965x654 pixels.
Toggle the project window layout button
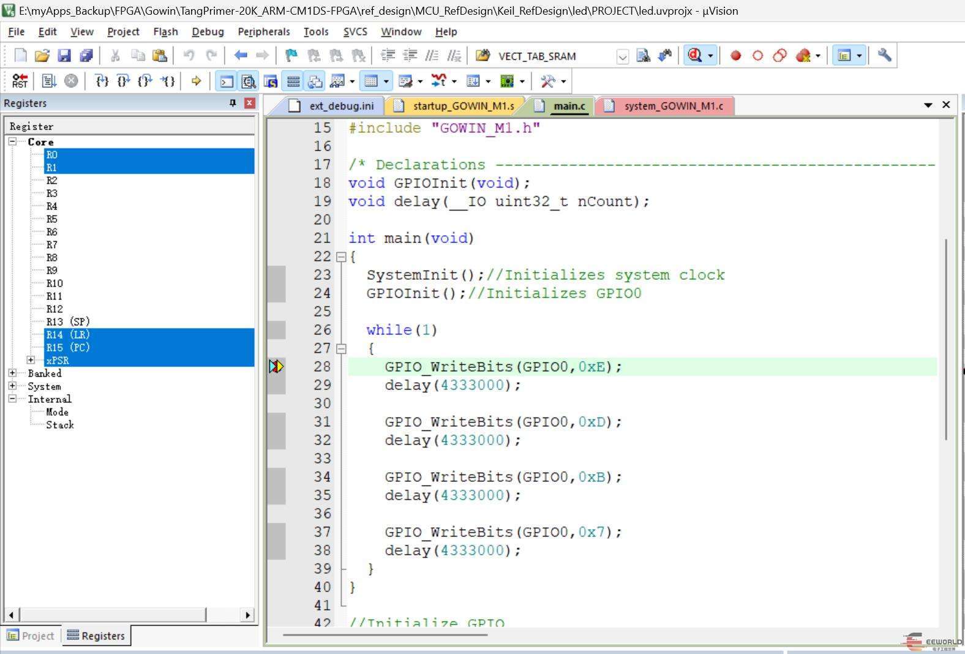coord(844,56)
